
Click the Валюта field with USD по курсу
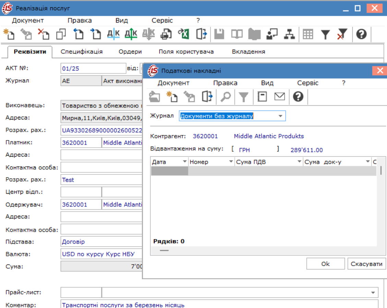[x=101, y=254]
